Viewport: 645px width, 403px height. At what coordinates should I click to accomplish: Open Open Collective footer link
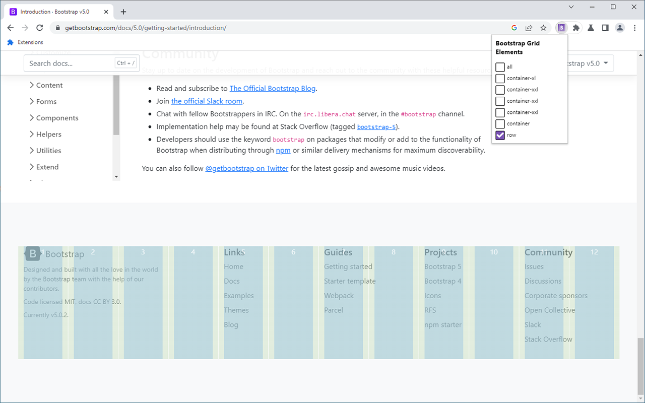(x=550, y=310)
